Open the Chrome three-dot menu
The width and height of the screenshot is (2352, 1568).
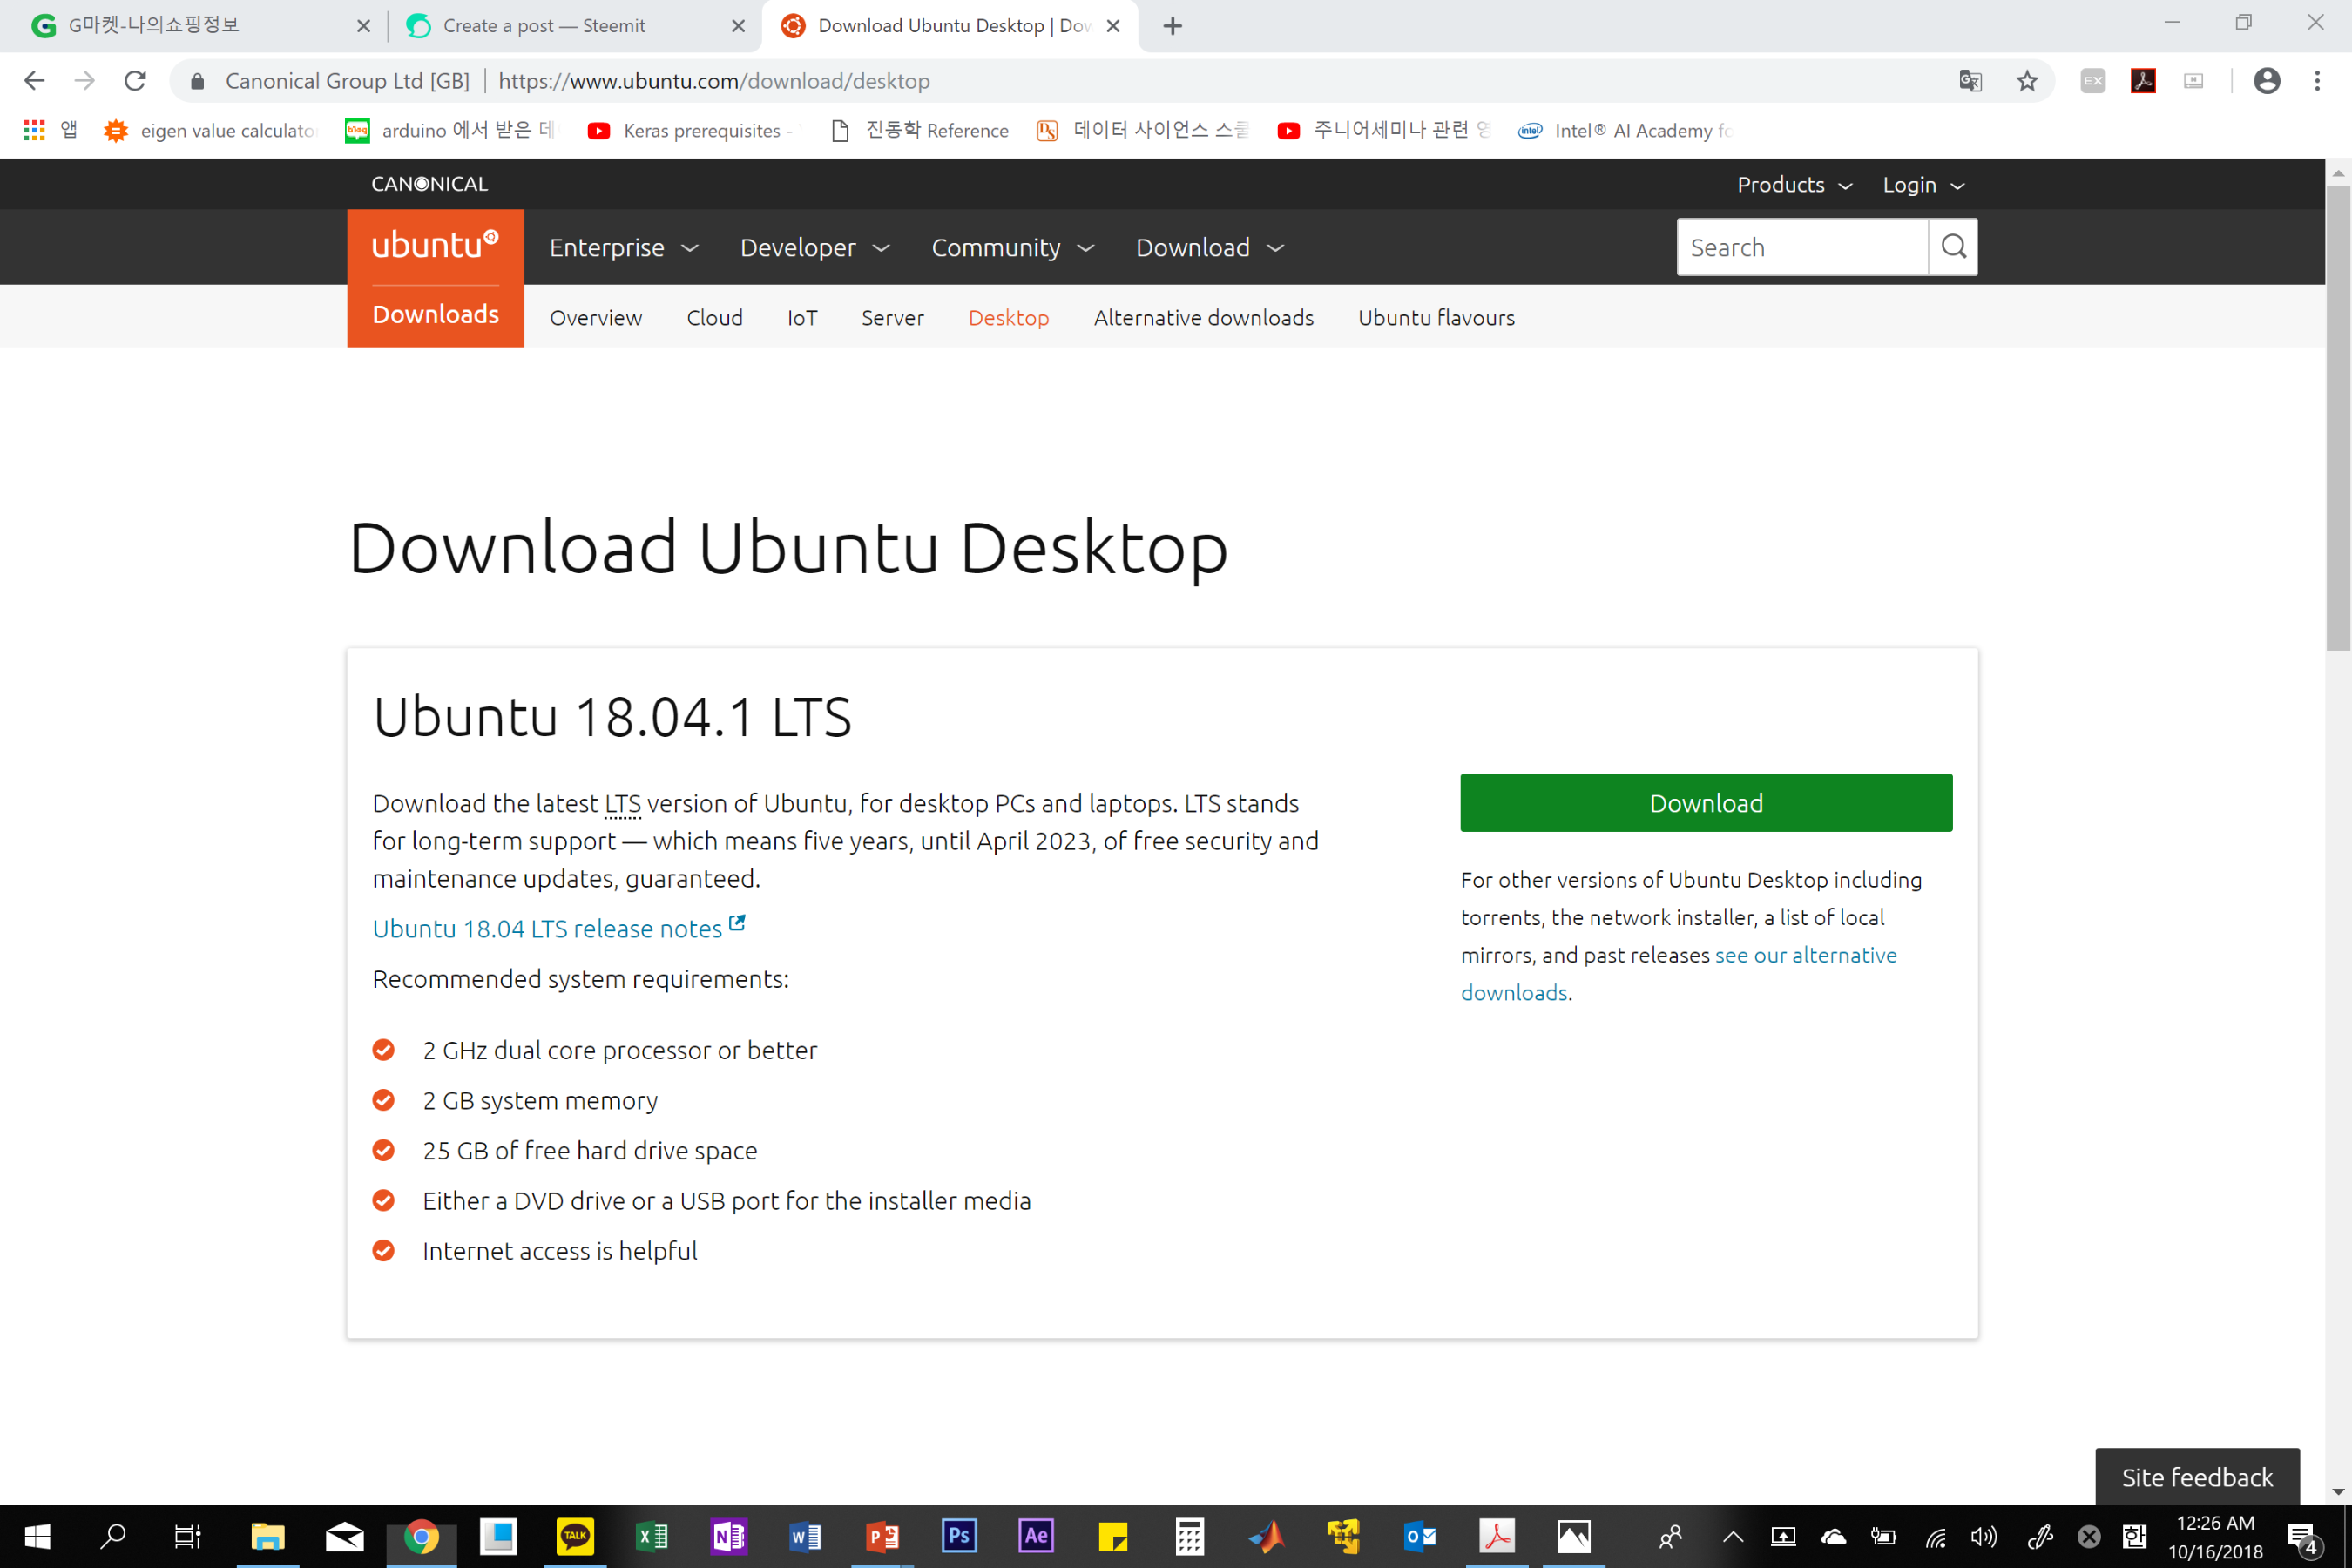[2316, 81]
